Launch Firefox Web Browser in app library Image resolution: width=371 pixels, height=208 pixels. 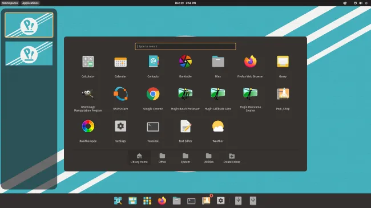coord(251,62)
